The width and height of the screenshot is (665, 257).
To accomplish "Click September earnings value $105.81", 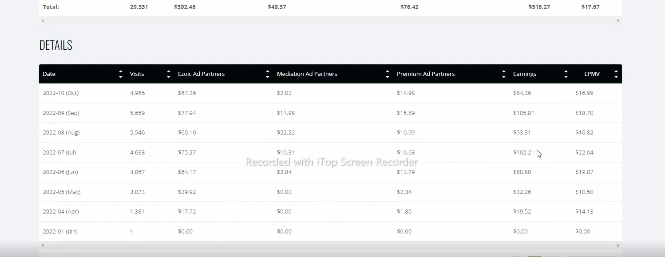I will (523, 113).
